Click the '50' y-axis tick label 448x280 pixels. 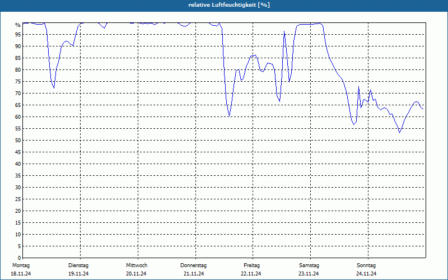[18, 141]
